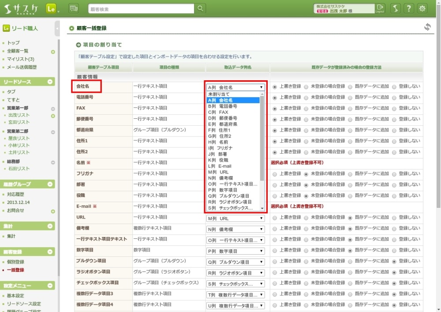Click the green plus next to 全顧客一覧
The width and height of the screenshot is (441, 312).
click(53, 52)
